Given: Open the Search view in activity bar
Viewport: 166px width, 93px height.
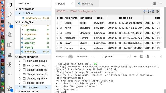Looking at the screenshot, I should [x=10, y=15].
